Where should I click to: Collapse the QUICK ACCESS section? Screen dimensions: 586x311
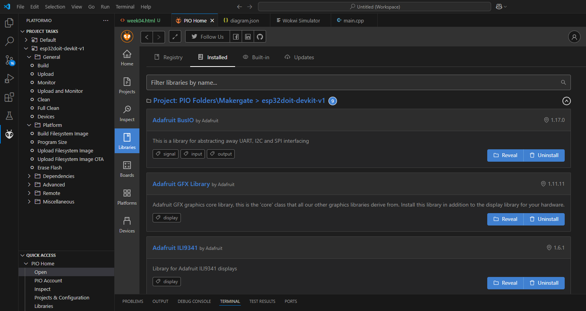click(x=22, y=255)
